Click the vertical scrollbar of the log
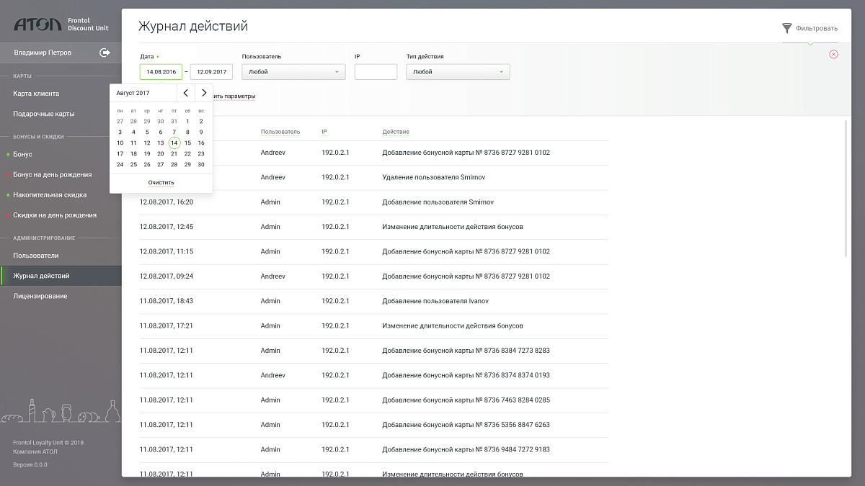The width and height of the screenshot is (865, 486). click(846, 187)
